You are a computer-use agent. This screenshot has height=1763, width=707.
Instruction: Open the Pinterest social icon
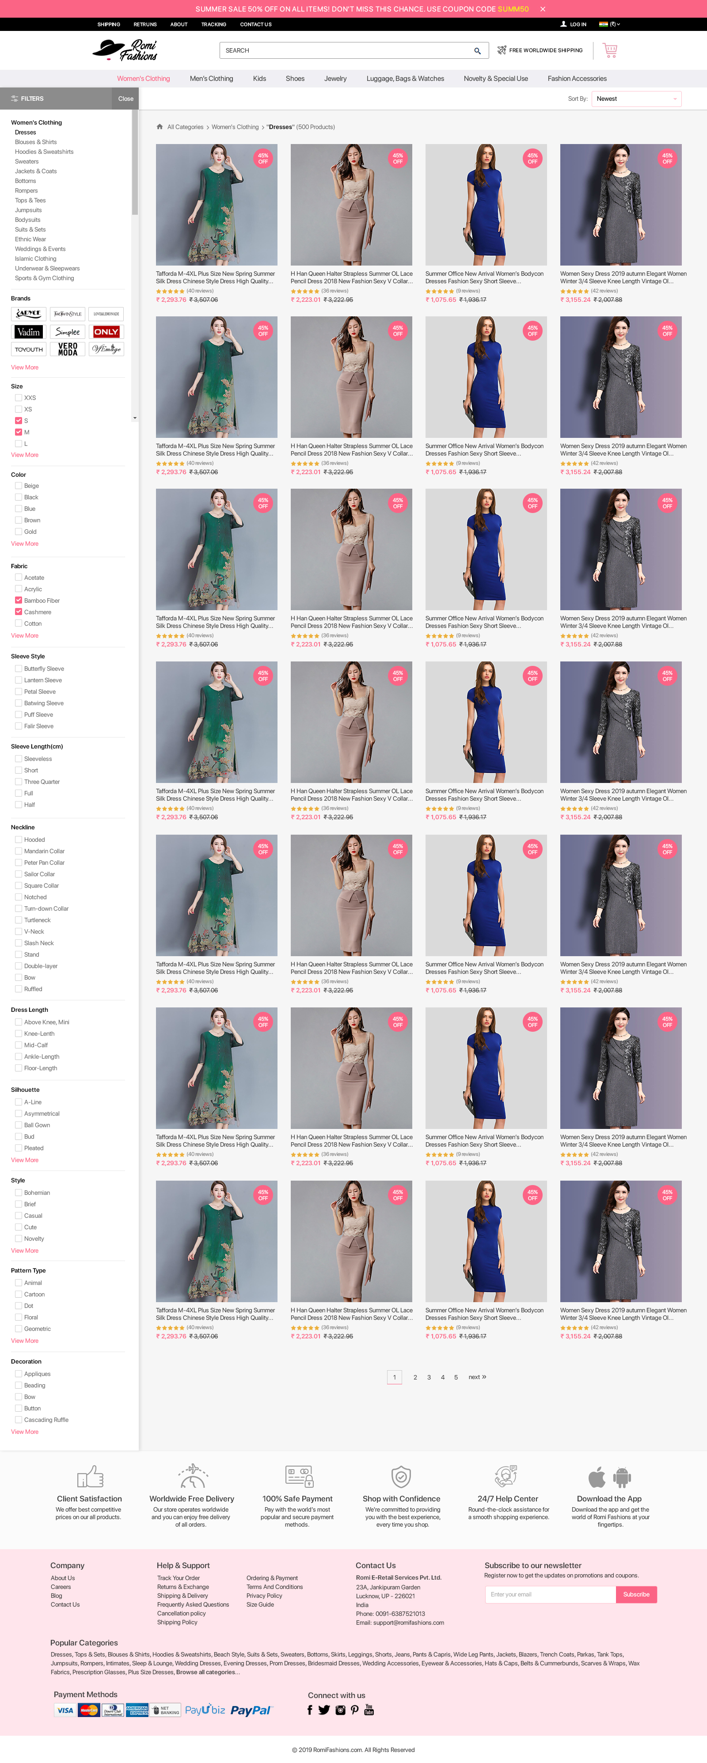point(354,1710)
